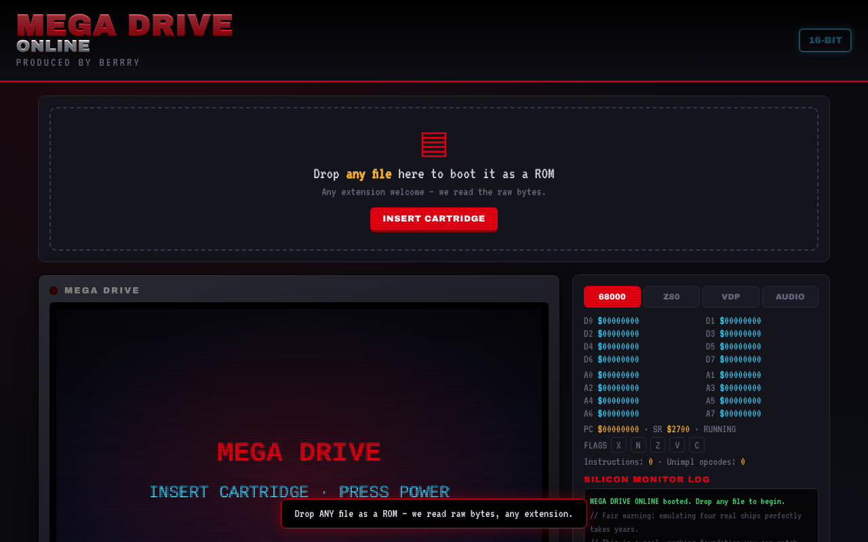Select the A6 register value
The width and height of the screenshot is (868, 542).
coord(618,414)
